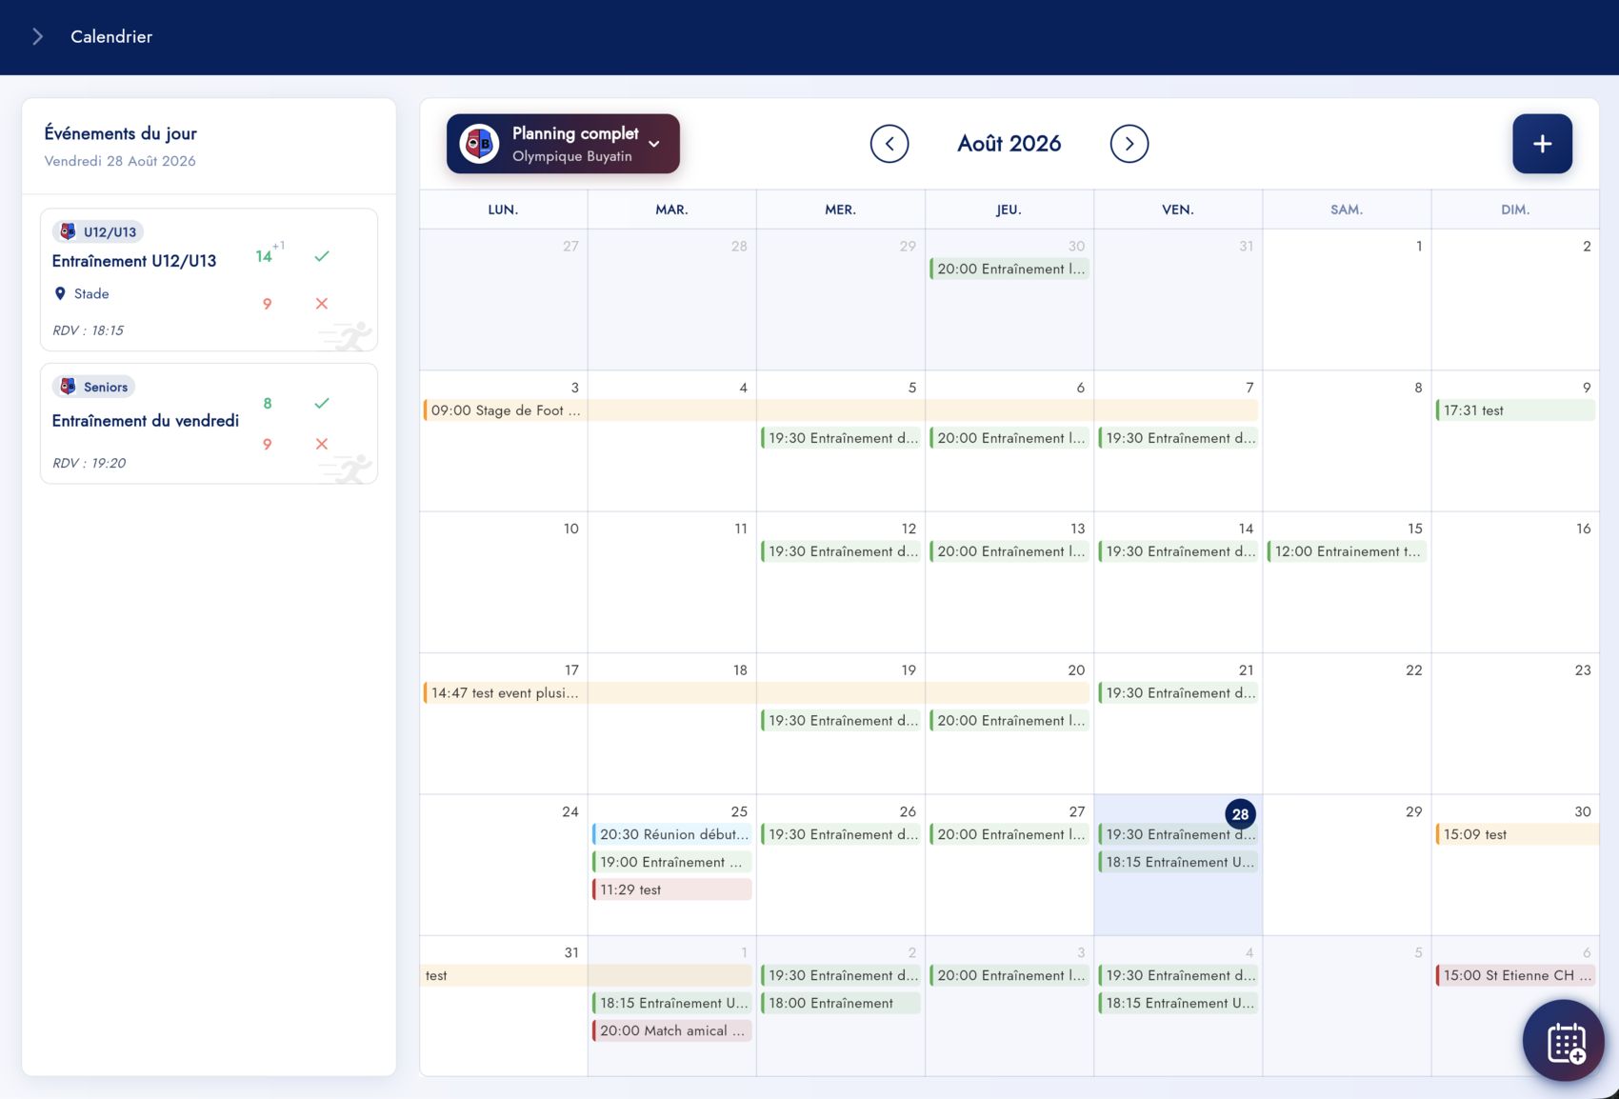Open the 20:30 Réunion début event
The width and height of the screenshot is (1619, 1099).
tap(671, 834)
